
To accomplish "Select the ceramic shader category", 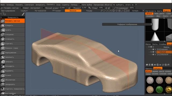I will 155,74.
